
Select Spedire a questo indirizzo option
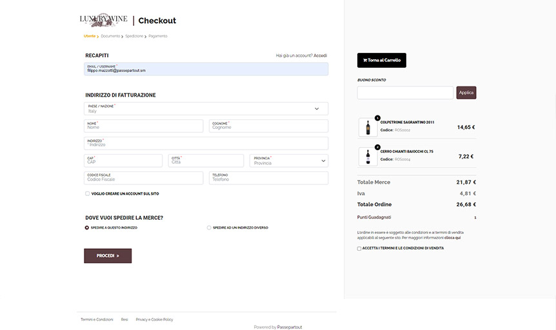[87, 228]
